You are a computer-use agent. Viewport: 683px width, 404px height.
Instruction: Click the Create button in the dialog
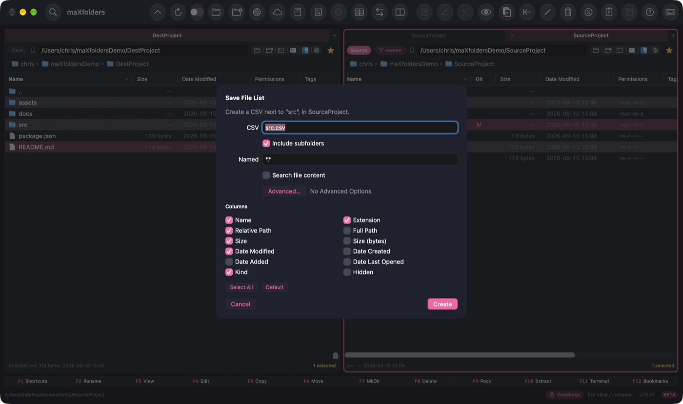(x=442, y=304)
